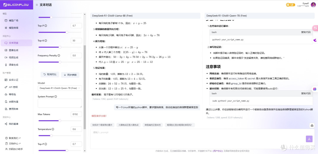Click the 取消对比 button
The image size is (318, 154).
coord(50,74)
